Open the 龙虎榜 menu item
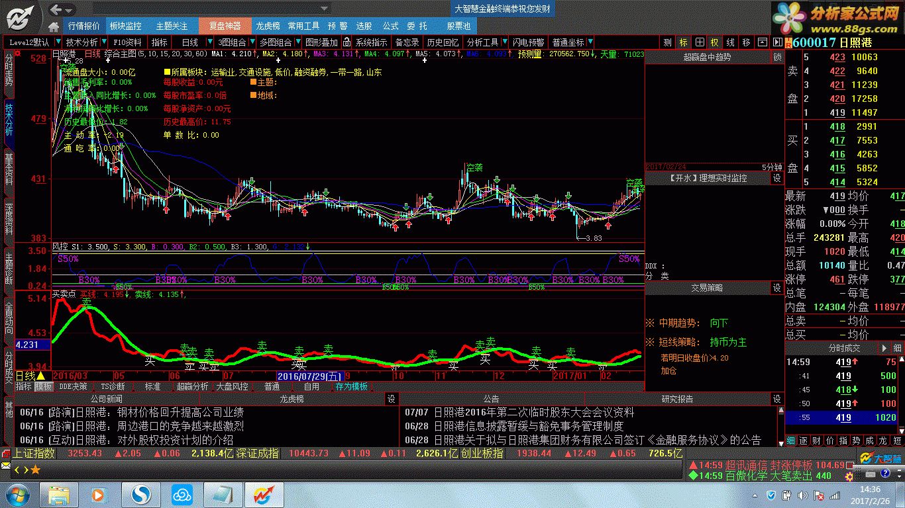Viewport: 905px width, 508px height. (x=268, y=26)
